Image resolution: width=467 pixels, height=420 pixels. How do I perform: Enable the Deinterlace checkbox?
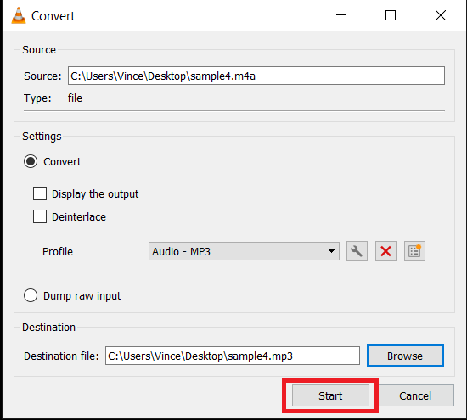pyautogui.click(x=40, y=216)
